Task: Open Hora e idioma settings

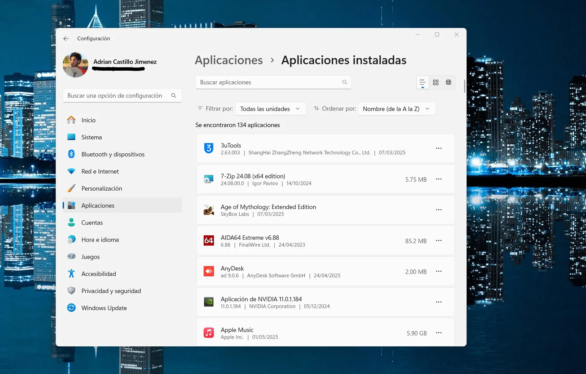Action: 122,240
